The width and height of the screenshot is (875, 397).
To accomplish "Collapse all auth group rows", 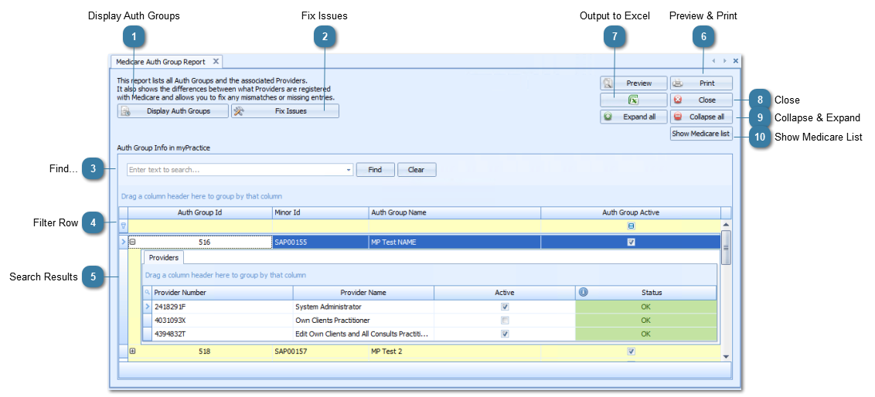I will point(701,117).
